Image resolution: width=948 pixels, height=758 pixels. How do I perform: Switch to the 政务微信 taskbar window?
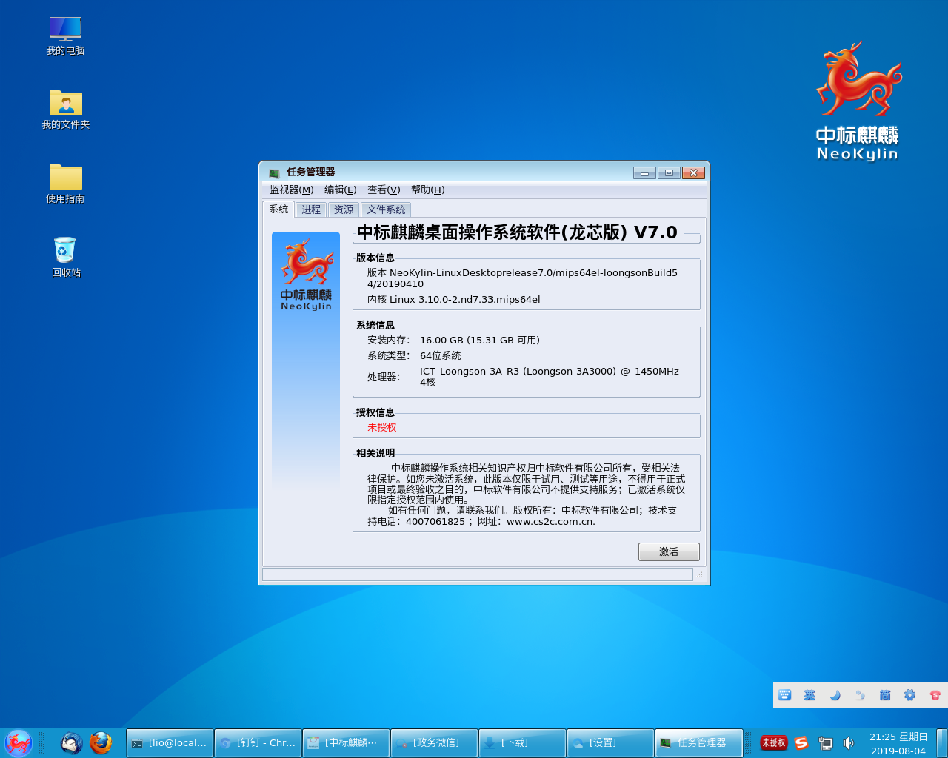pyautogui.click(x=434, y=743)
